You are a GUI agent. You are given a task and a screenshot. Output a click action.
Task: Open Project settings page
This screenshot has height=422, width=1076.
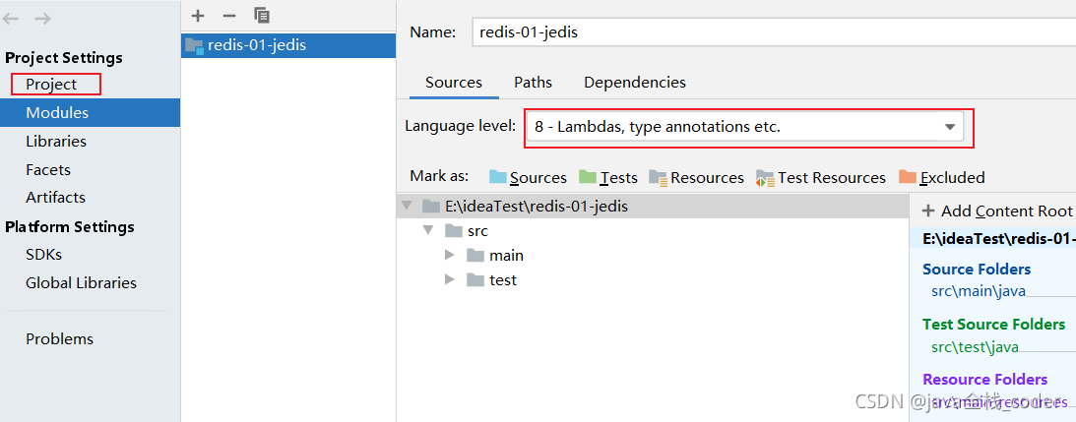[51, 85]
